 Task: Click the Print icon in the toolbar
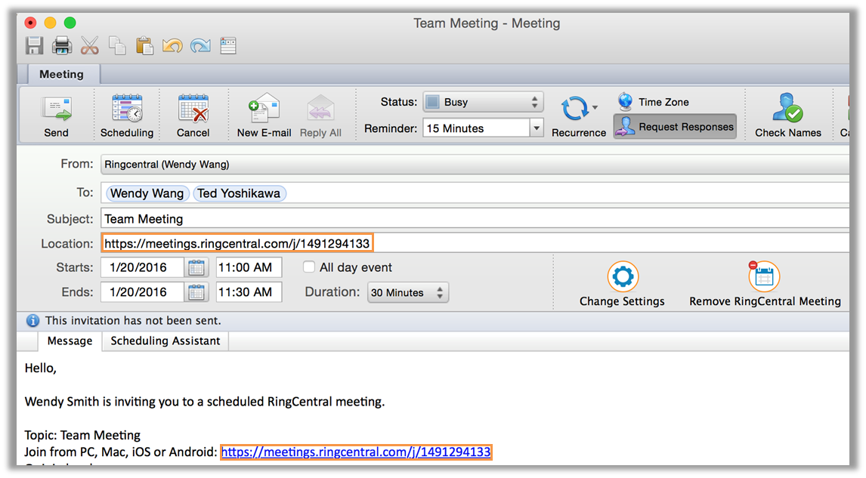pos(62,45)
